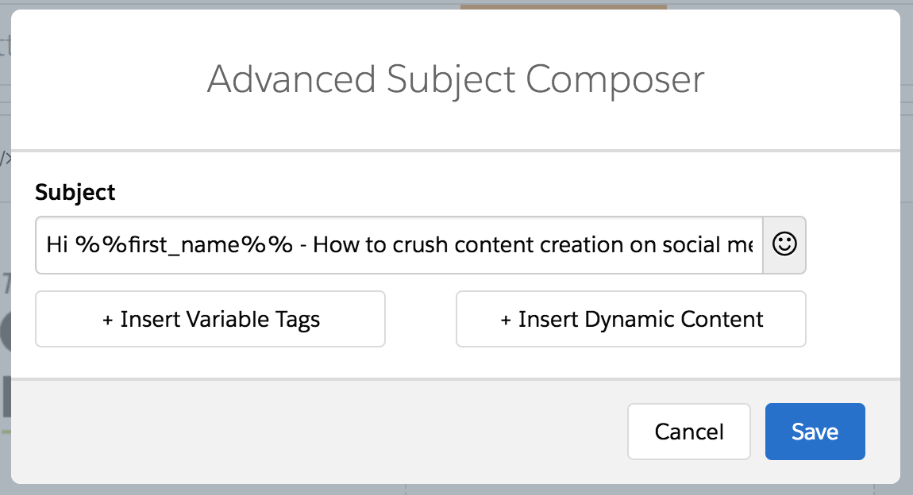Save the composed subject line
Image resolution: width=913 pixels, height=495 pixels.
click(x=815, y=432)
